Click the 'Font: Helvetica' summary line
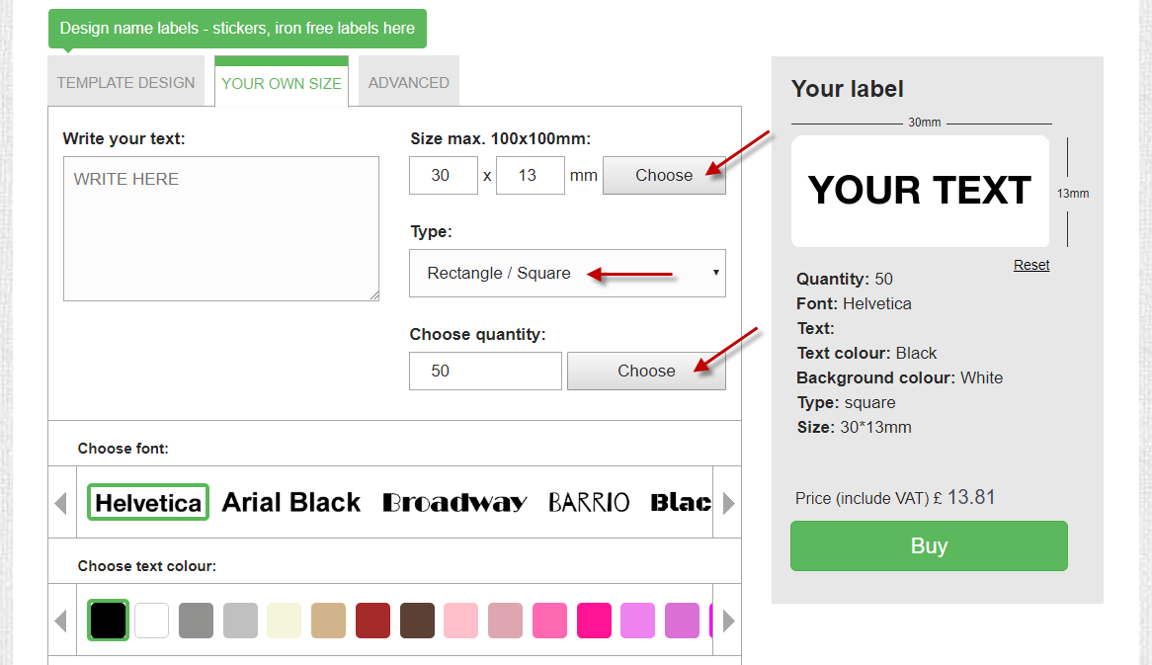 855,304
